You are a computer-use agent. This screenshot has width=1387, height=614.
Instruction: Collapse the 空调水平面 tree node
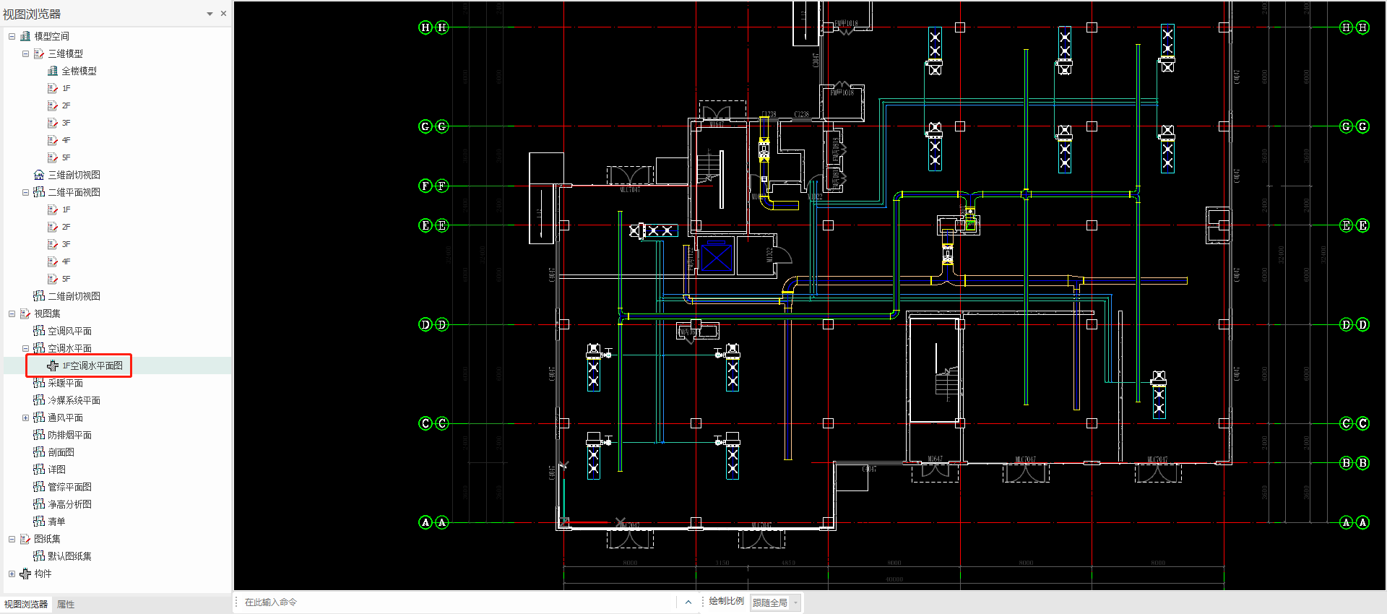pos(25,348)
